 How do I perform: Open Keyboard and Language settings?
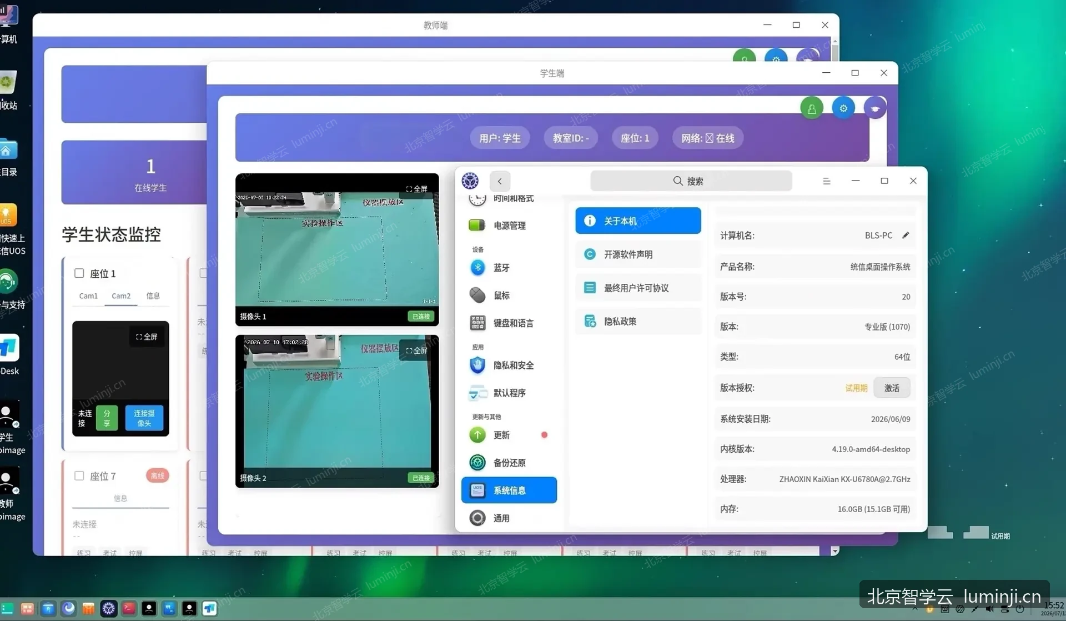coord(509,323)
